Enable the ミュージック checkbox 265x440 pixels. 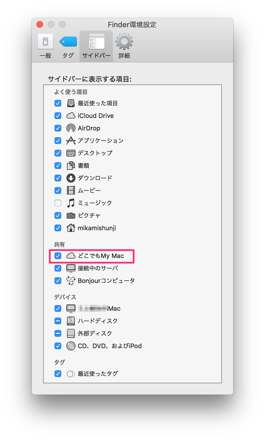58,203
